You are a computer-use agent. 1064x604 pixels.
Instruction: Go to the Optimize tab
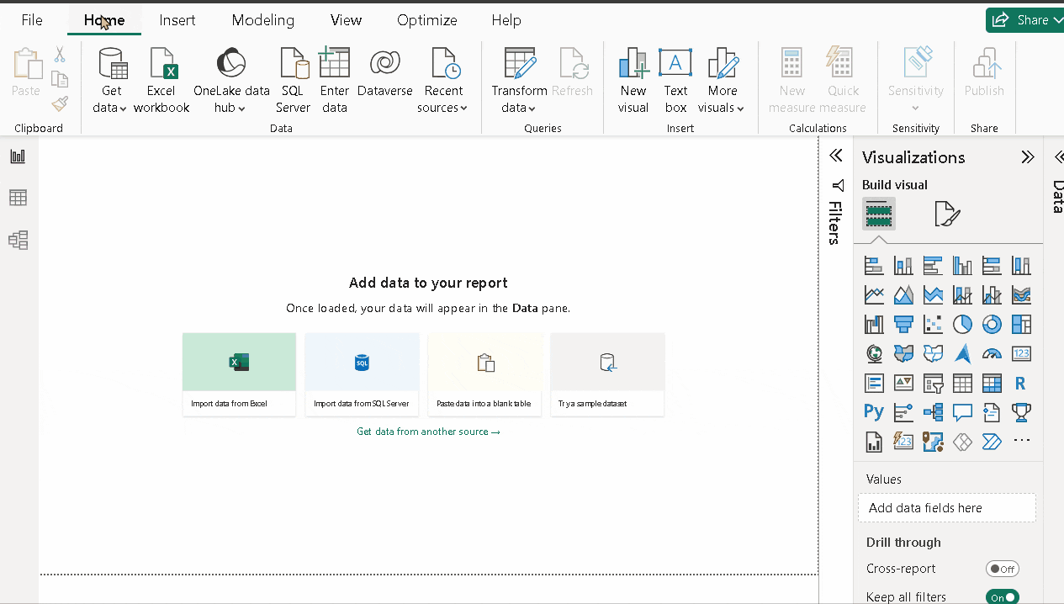(427, 20)
